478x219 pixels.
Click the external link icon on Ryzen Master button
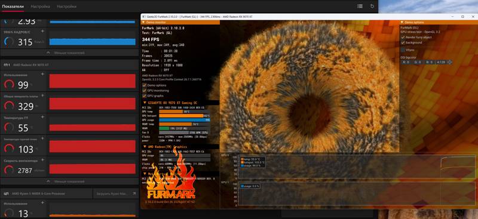tap(134, 193)
